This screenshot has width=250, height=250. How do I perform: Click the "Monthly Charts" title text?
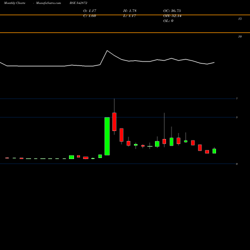click(14, 3)
